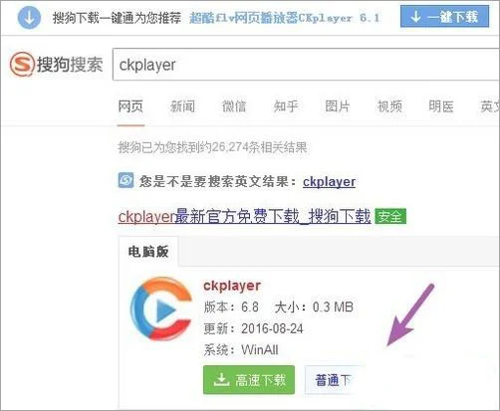Open ckplayer最新官方免费下载 result link

(244, 217)
